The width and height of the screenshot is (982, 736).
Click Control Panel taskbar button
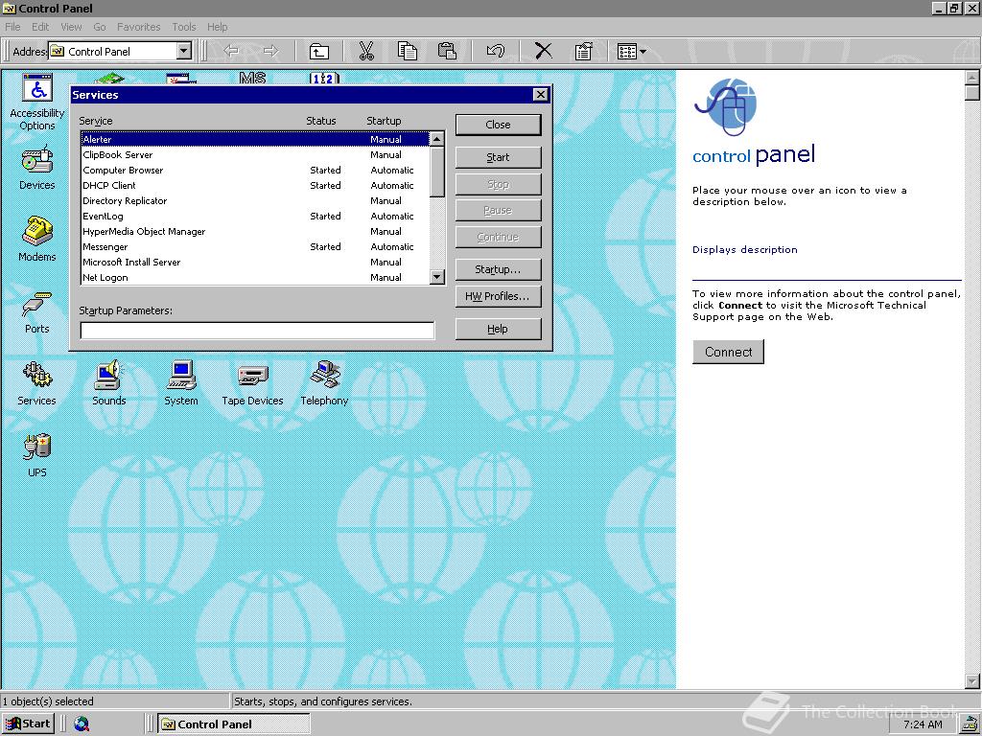pos(234,724)
